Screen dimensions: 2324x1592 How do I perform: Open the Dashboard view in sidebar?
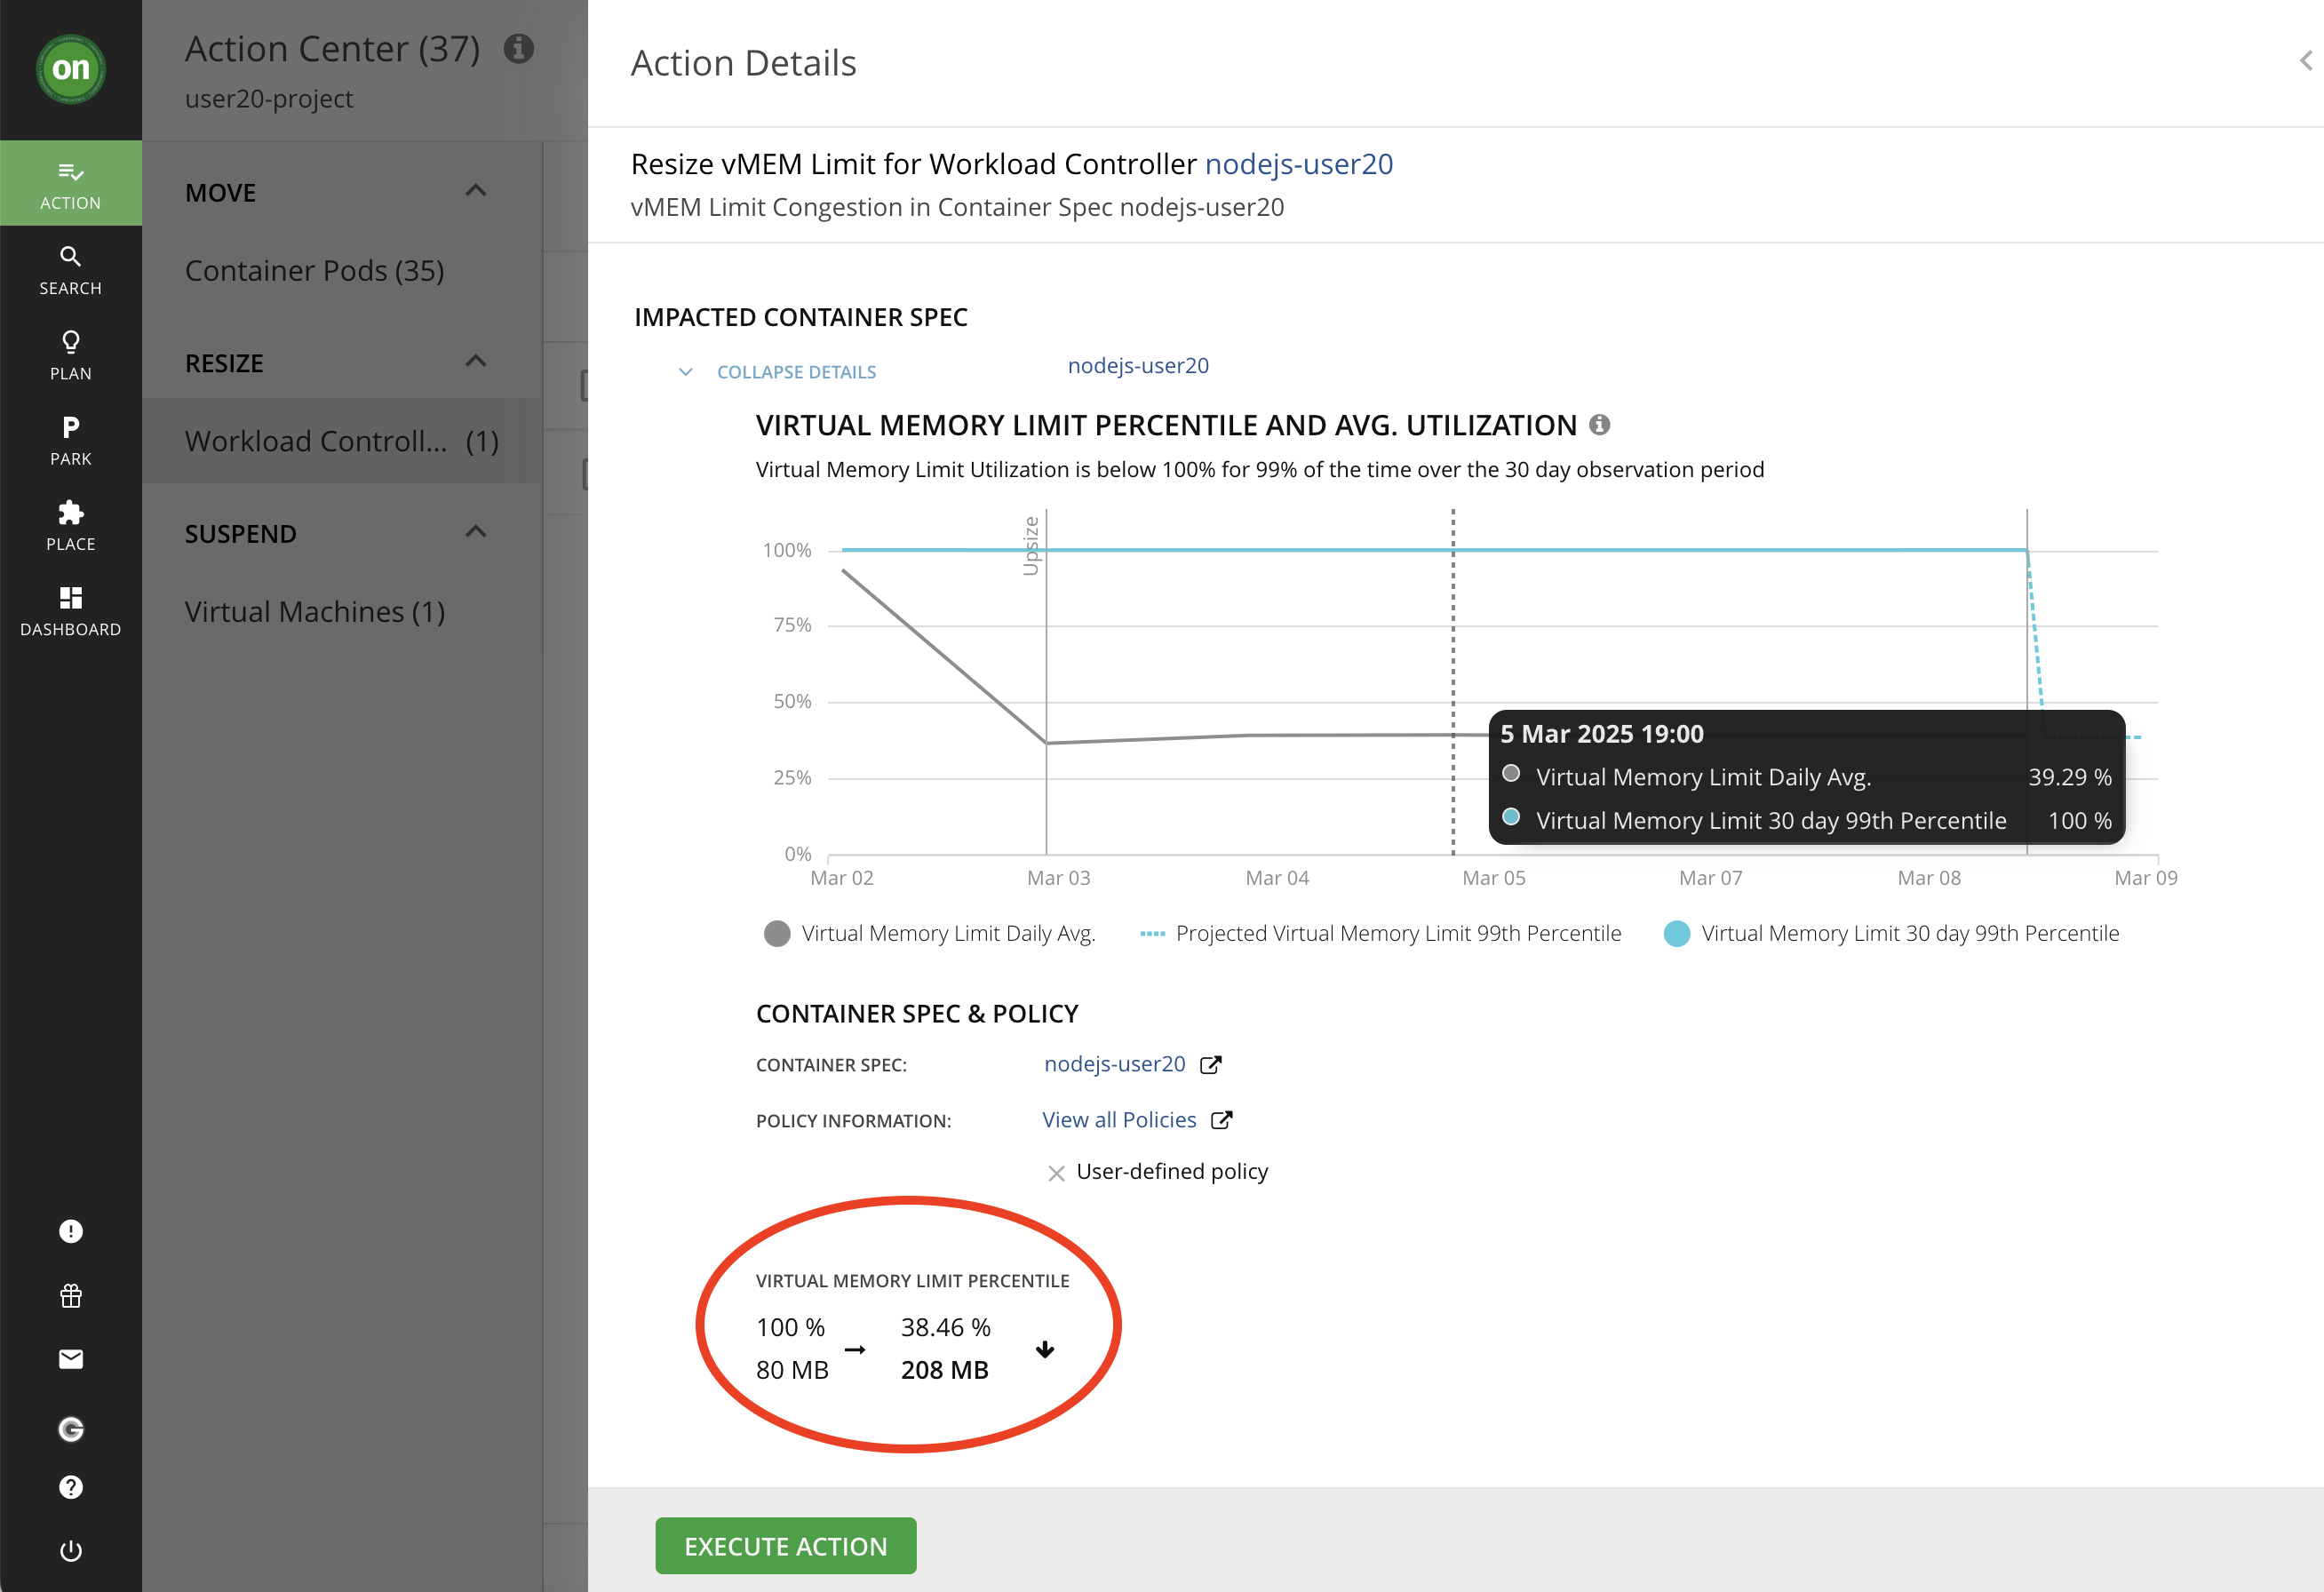[70, 611]
